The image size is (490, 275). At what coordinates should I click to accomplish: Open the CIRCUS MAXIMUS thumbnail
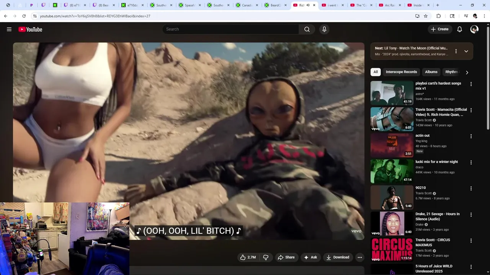tap(392, 249)
